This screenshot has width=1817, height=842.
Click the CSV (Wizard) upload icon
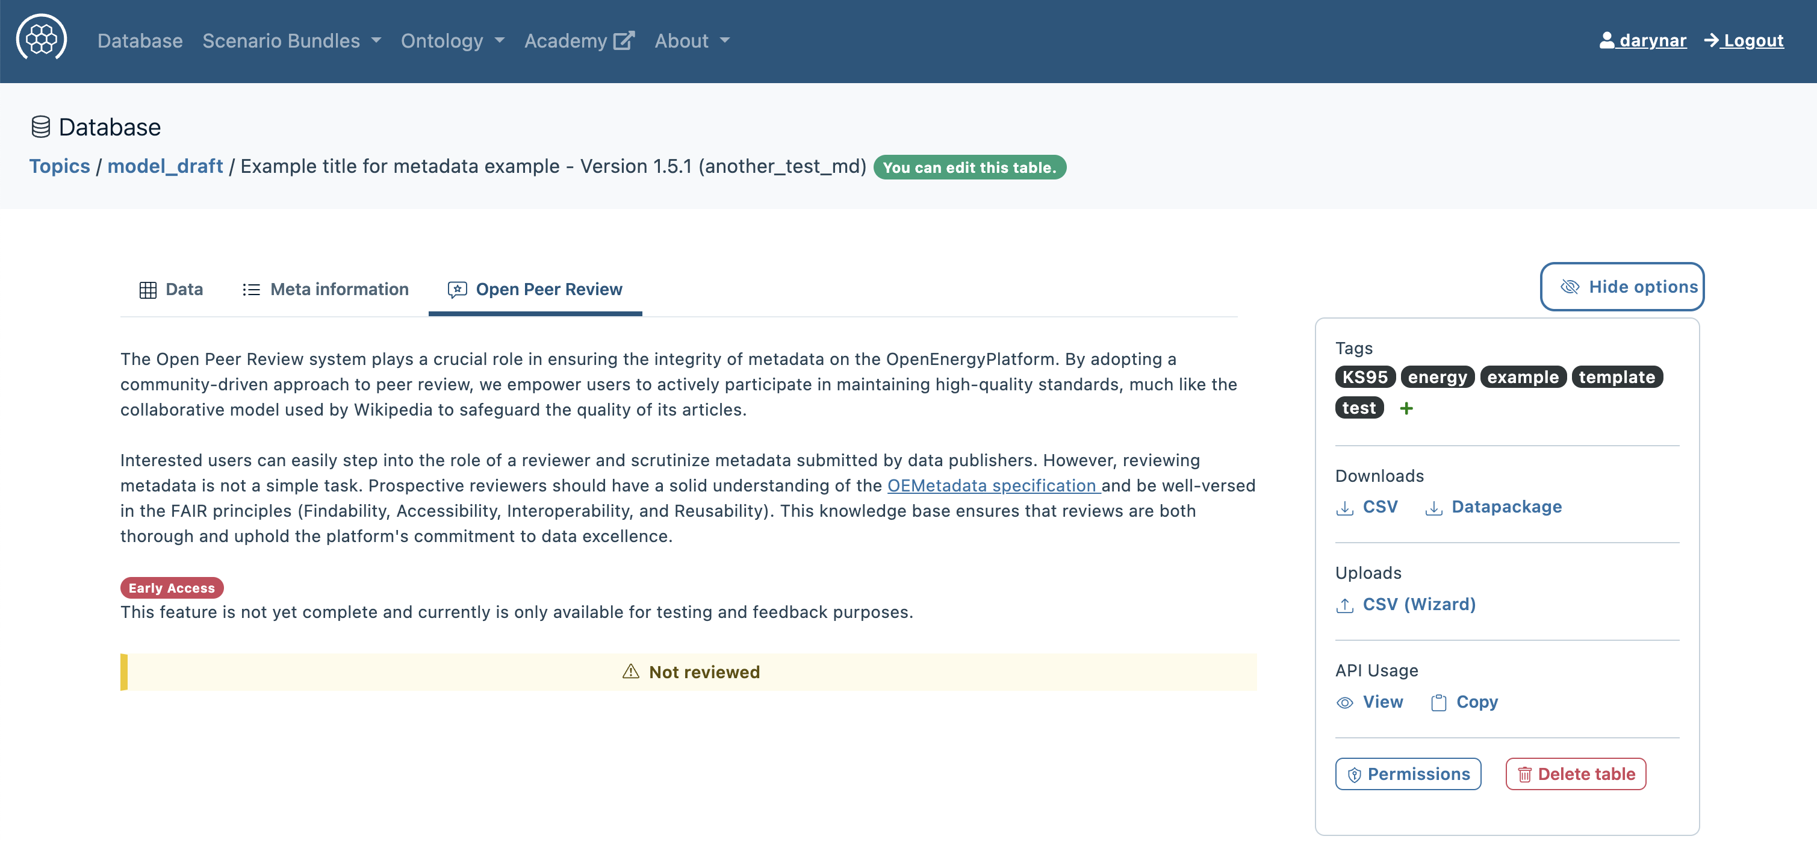[x=1344, y=605]
